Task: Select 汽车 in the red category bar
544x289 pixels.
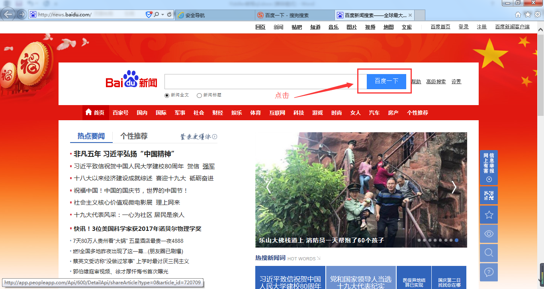Action: (x=374, y=113)
